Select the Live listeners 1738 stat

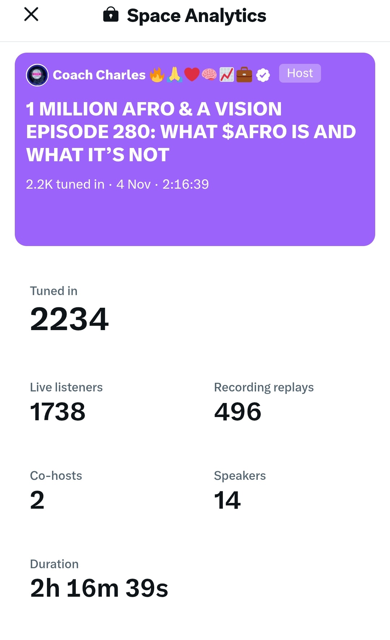pyautogui.click(x=58, y=411)
